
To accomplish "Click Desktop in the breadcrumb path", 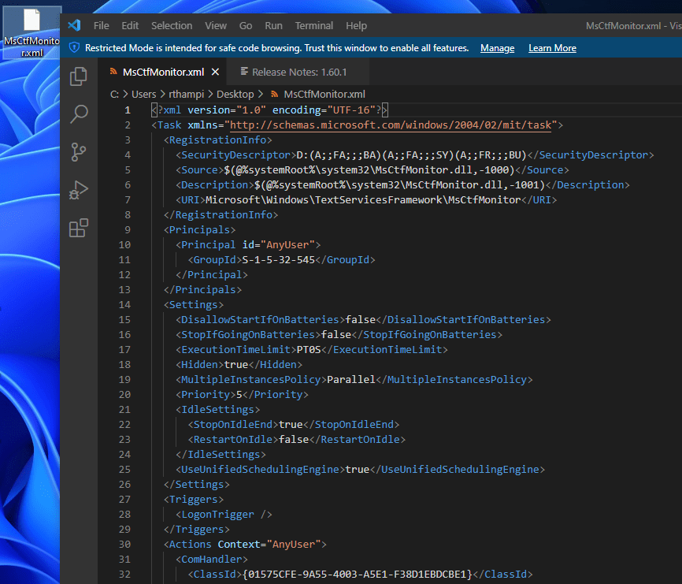I will point(235,94).
